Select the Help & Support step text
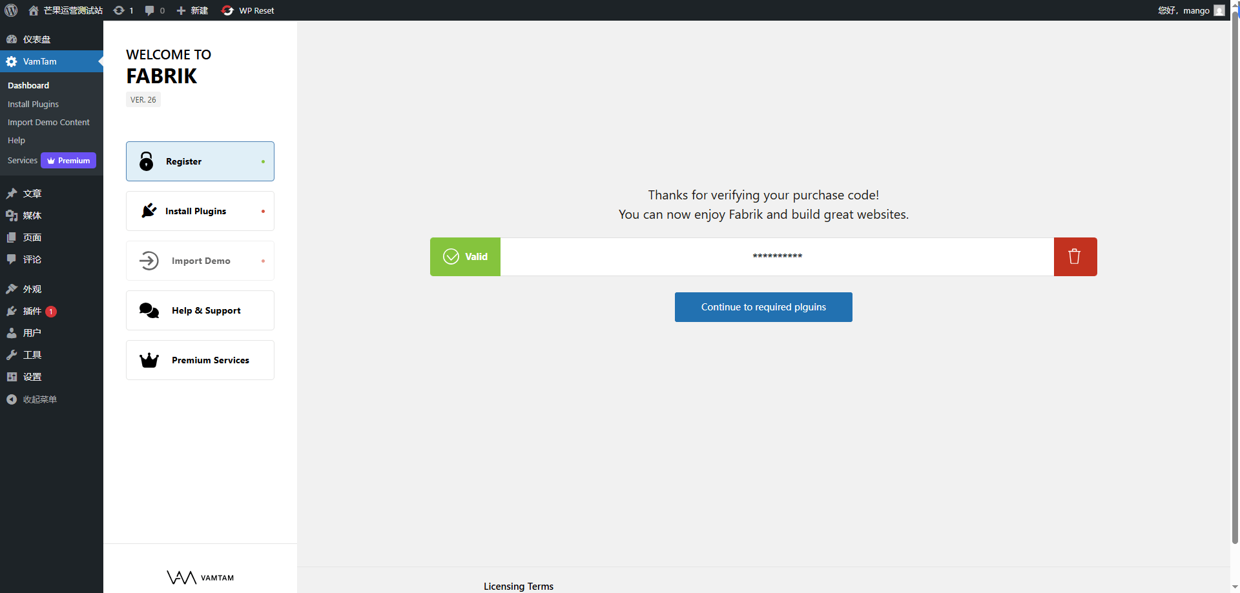1240x593 pixels. point(206,310)
